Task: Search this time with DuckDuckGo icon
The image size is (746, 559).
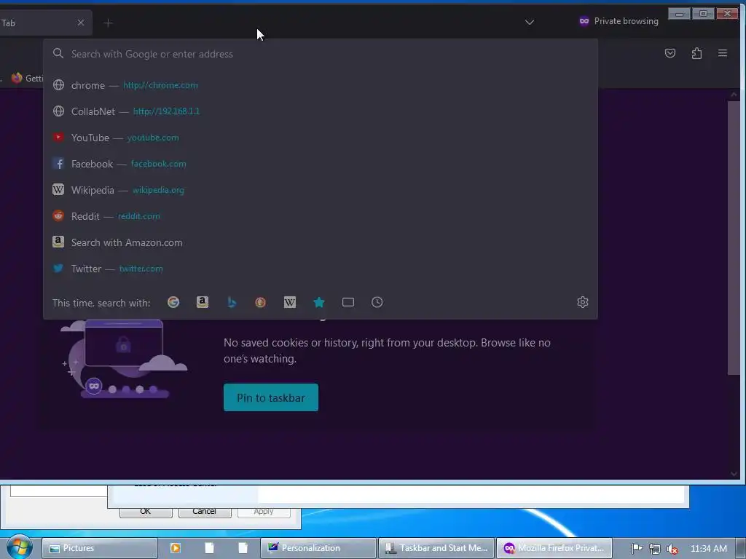Action: (x=260, y=302)
